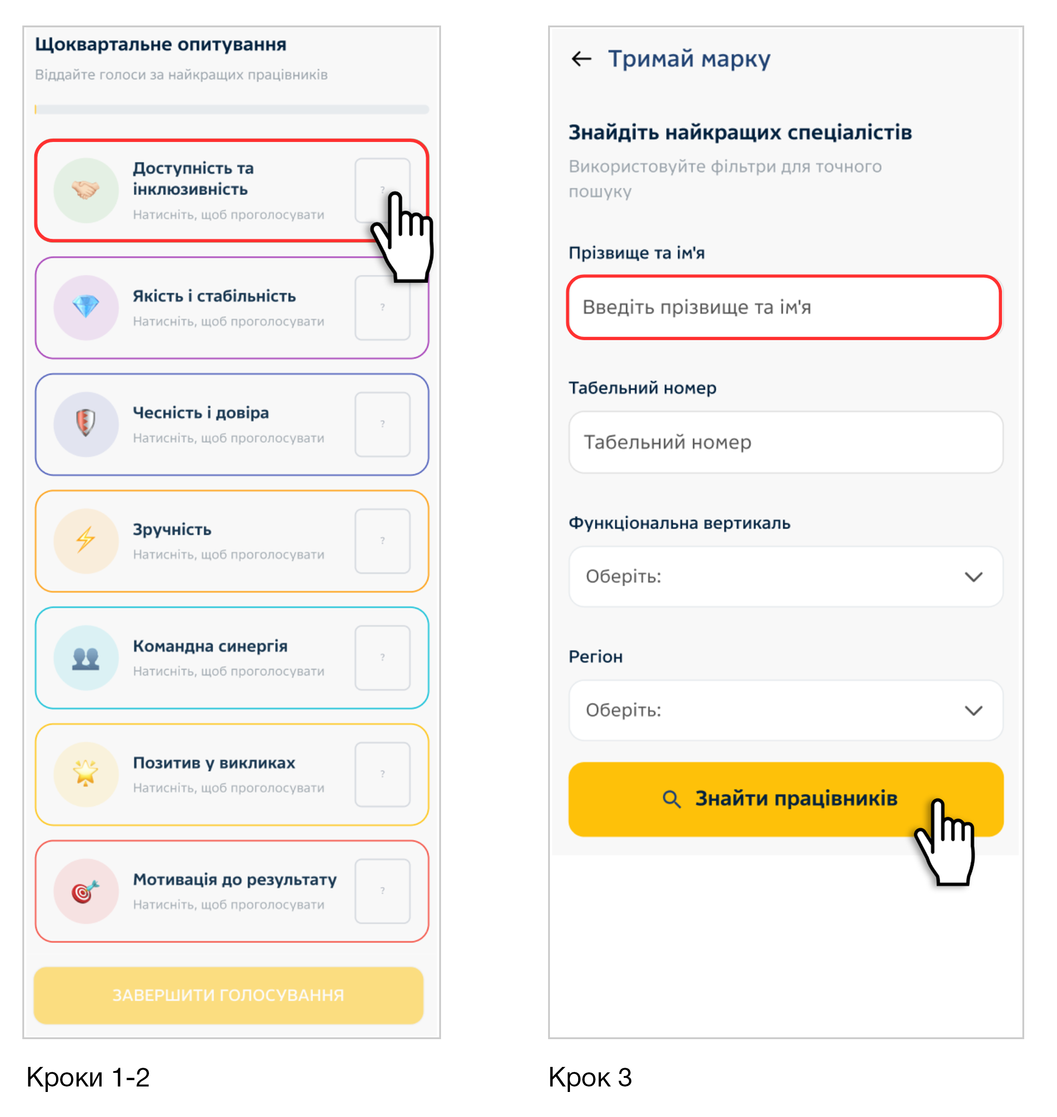This screenshot has height=1117, width=1057.
Task: Select the Командна синергія category title
Action: click(x=210, y=646)
